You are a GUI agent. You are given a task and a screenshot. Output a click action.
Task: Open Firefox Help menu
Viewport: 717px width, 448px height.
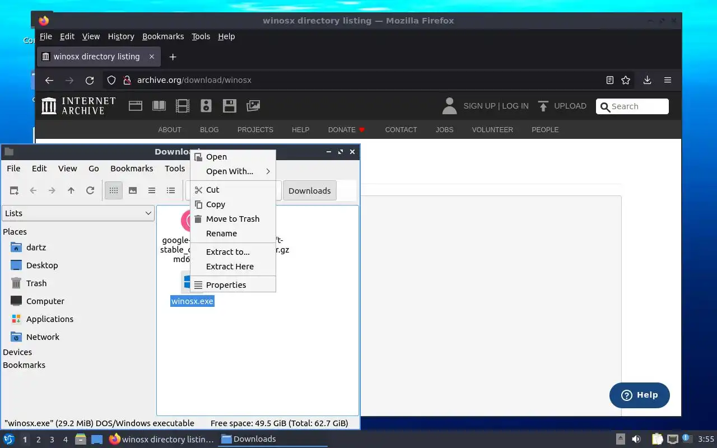[226, 36]
